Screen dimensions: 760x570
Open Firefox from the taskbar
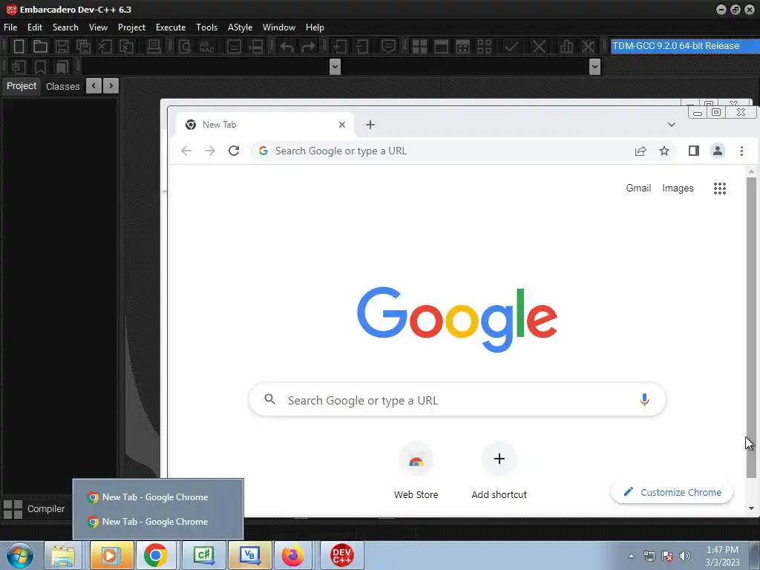293,555
